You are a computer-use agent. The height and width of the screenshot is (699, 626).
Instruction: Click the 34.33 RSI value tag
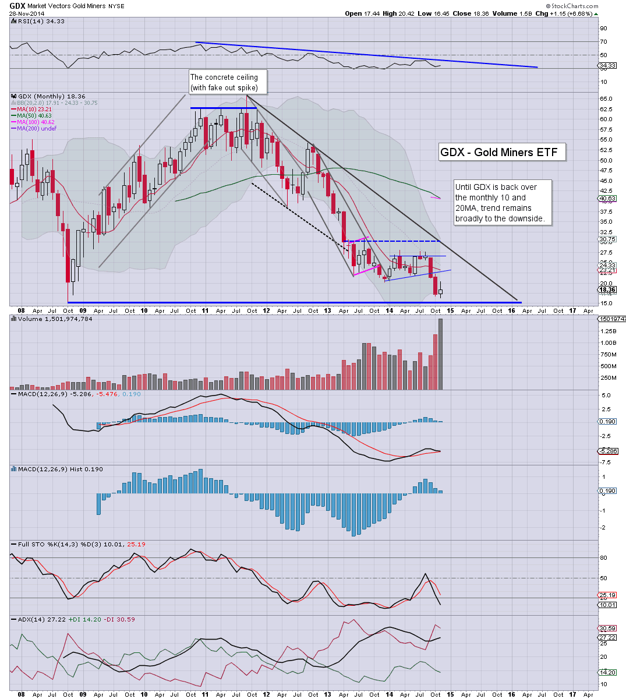point(607,66)
